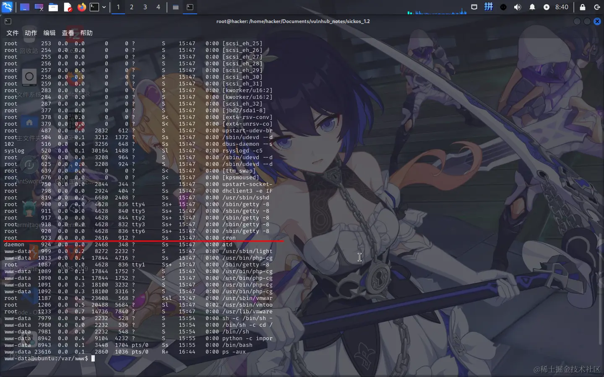Open the text editor launcher icon

coord(68,7)
